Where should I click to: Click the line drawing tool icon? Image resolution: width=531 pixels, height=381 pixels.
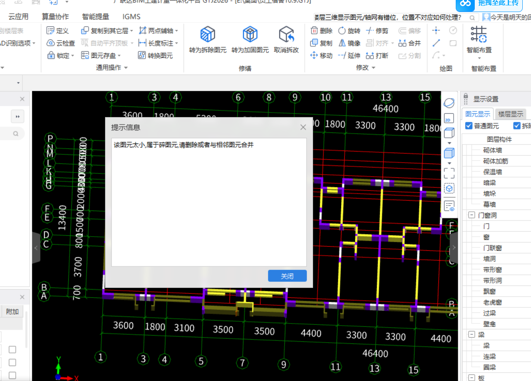[436, 43]
